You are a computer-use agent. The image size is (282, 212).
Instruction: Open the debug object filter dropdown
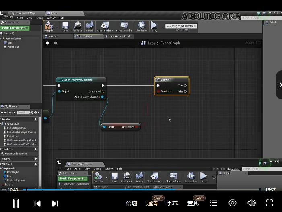[x=181, y=26]
